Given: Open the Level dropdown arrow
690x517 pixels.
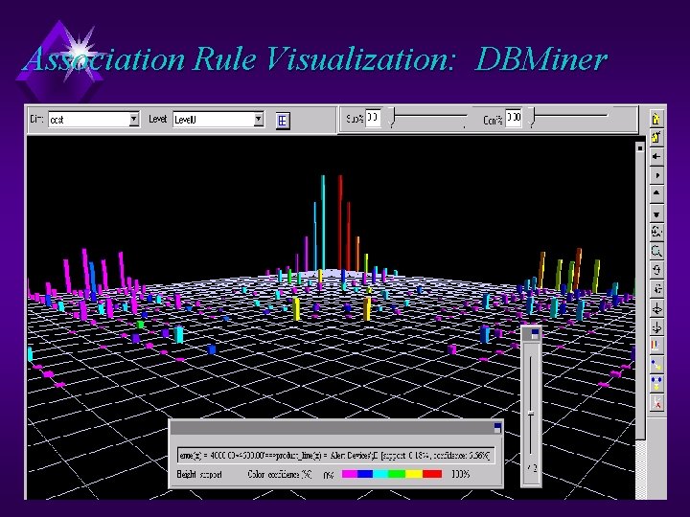Looking at the screenshot, I should pos(259,119).
